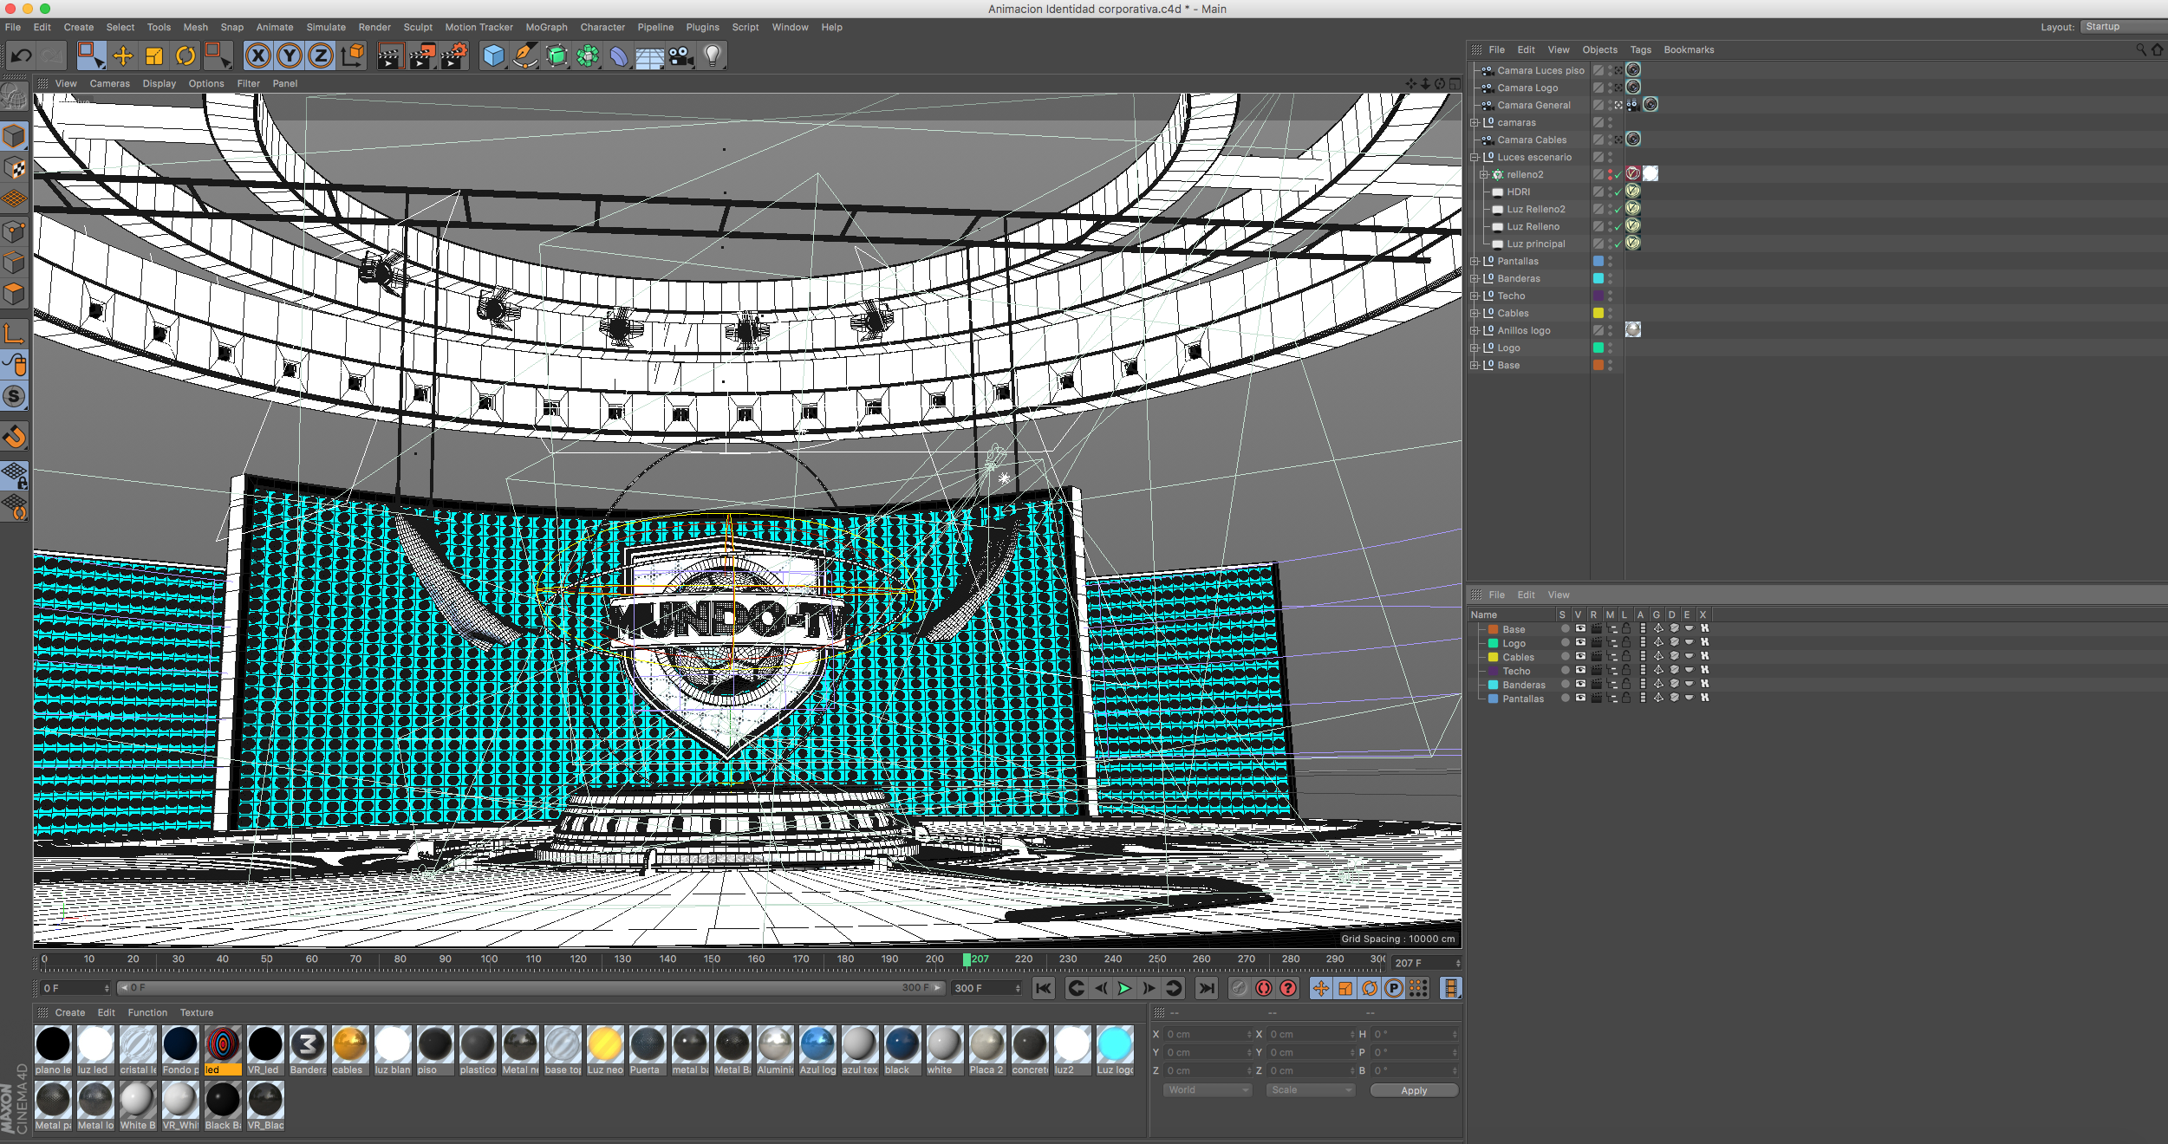Expand the Base group
This screenshot has height=1144, width=2168.
[1475, 365]
